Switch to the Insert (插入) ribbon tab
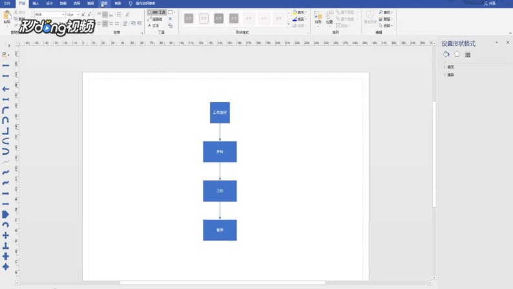Screen dimensions: 513x289 tap(36, 3)
